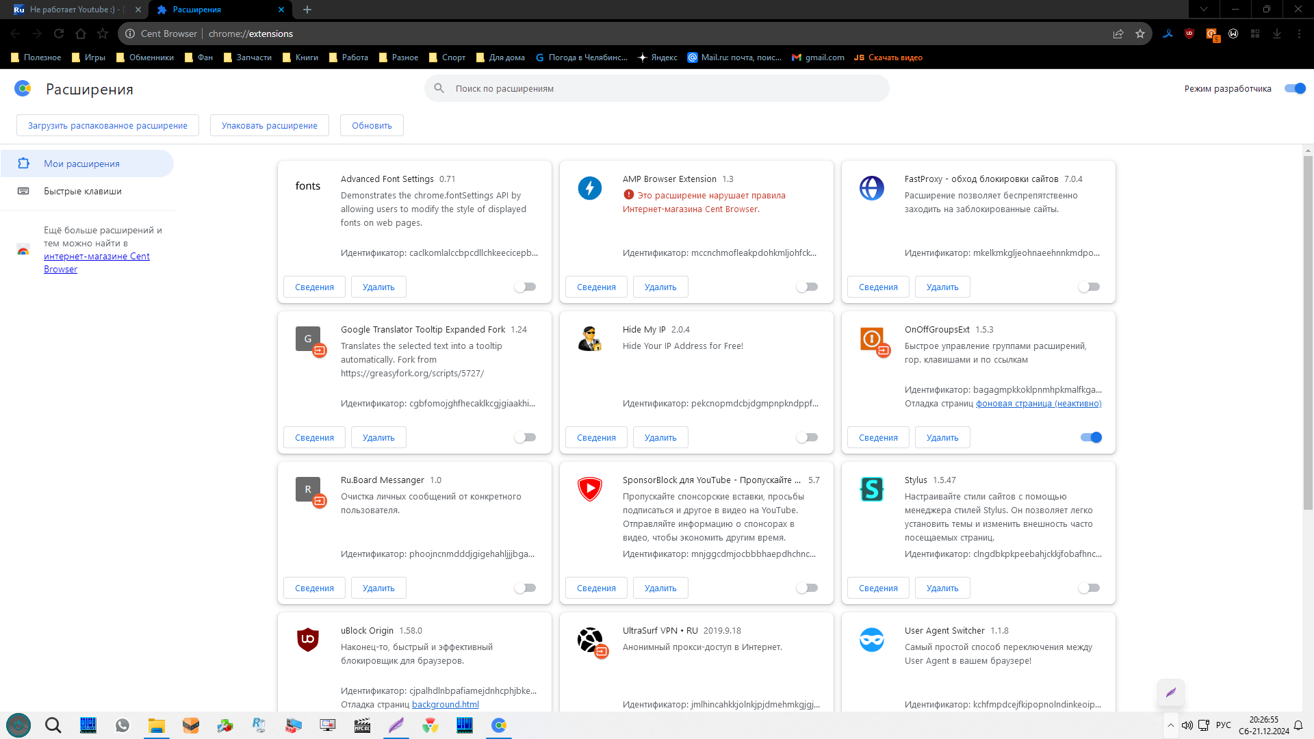Click the page vertical scrollbar thumb

click(1308, 333)
